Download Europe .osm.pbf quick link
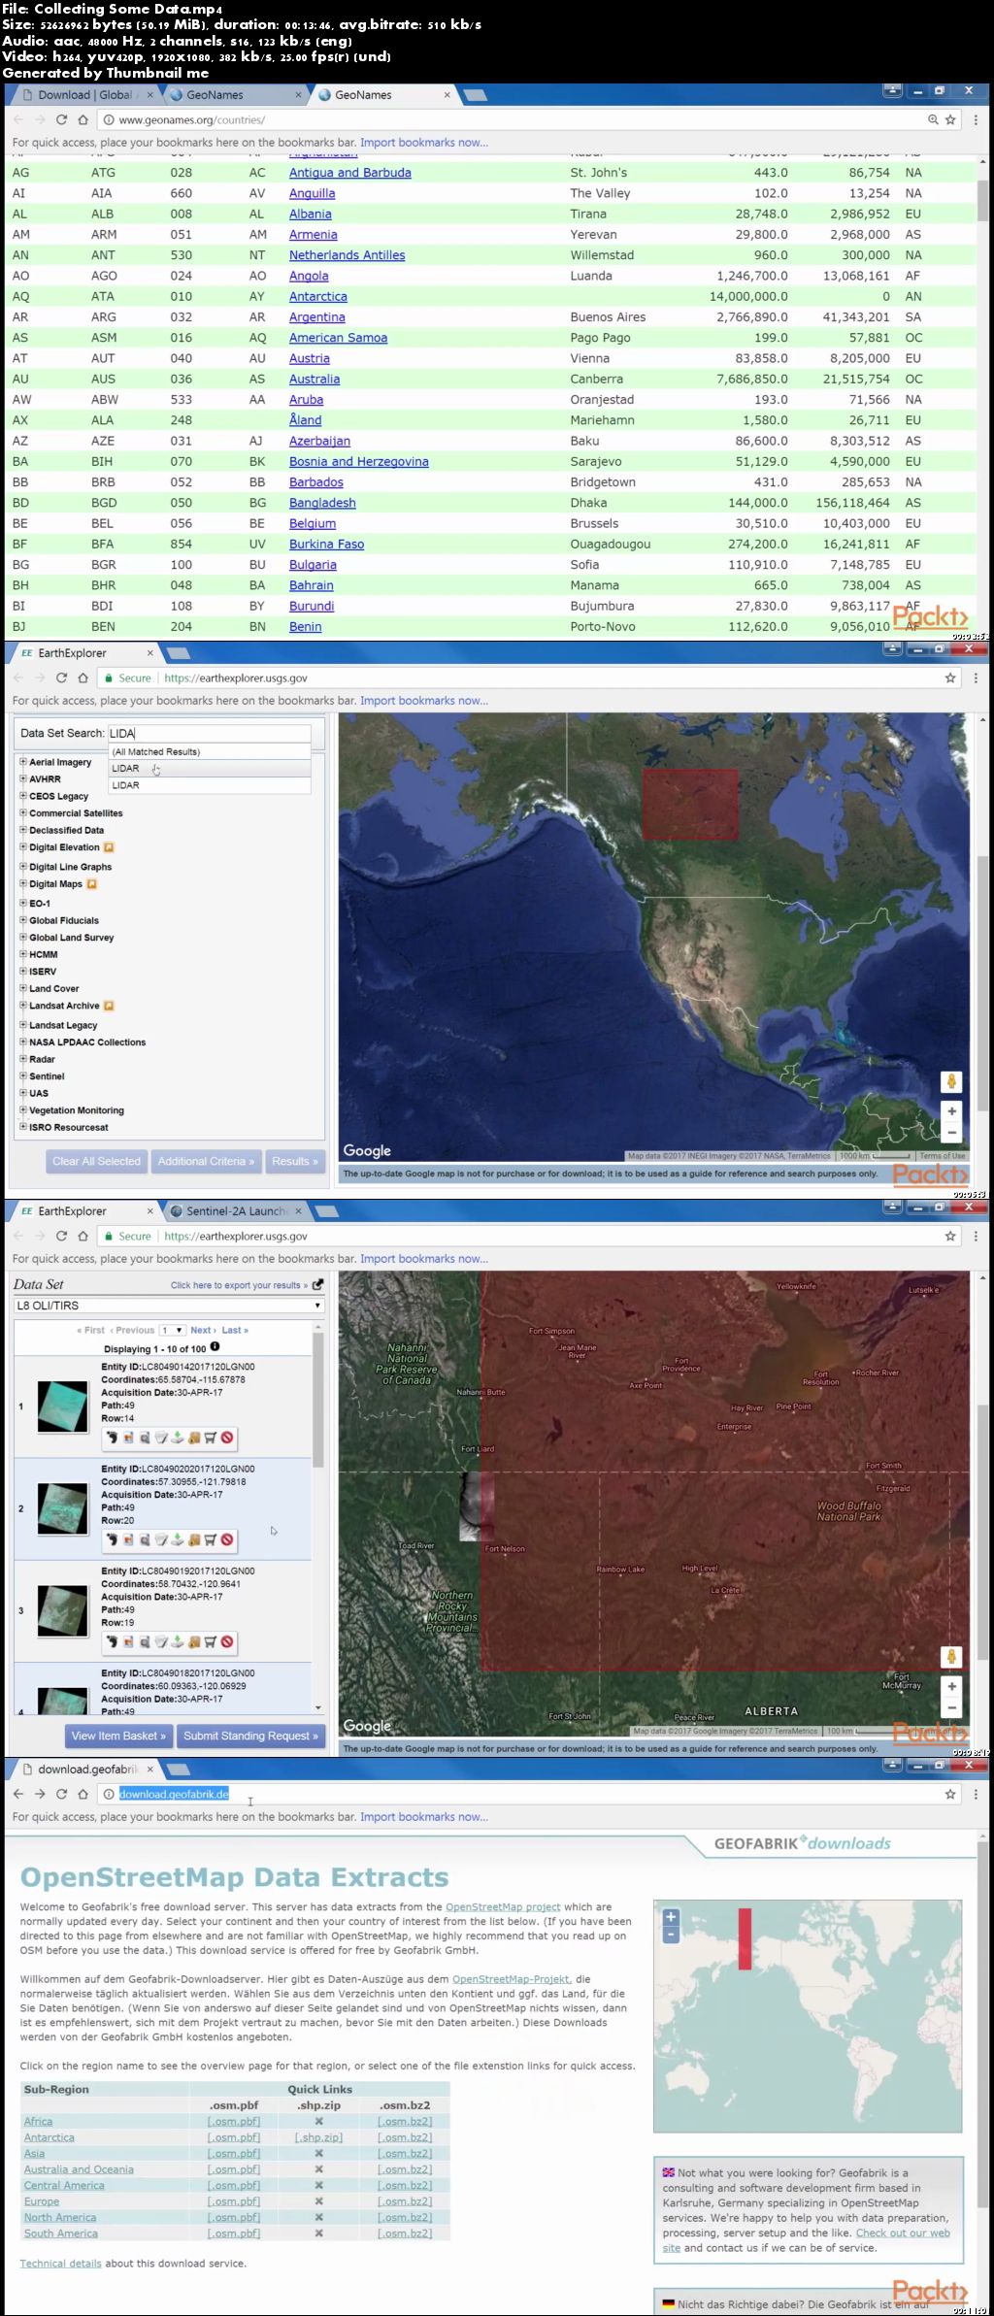 click(x=234, y=2201)
